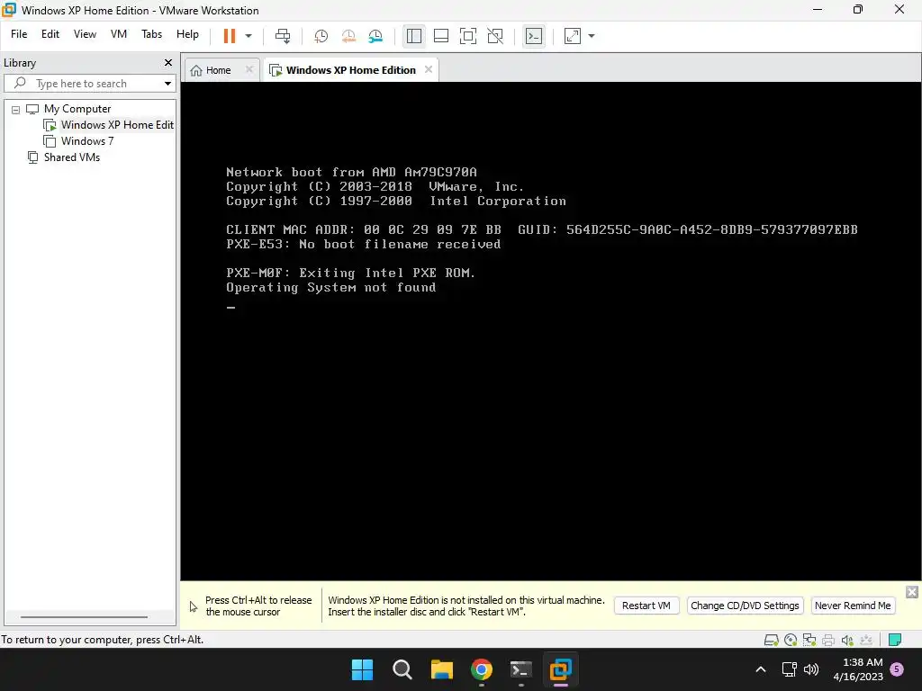Viewport: 922px width, 691px height.
Task: Click the library search input field
Action: tap(88, 84)
